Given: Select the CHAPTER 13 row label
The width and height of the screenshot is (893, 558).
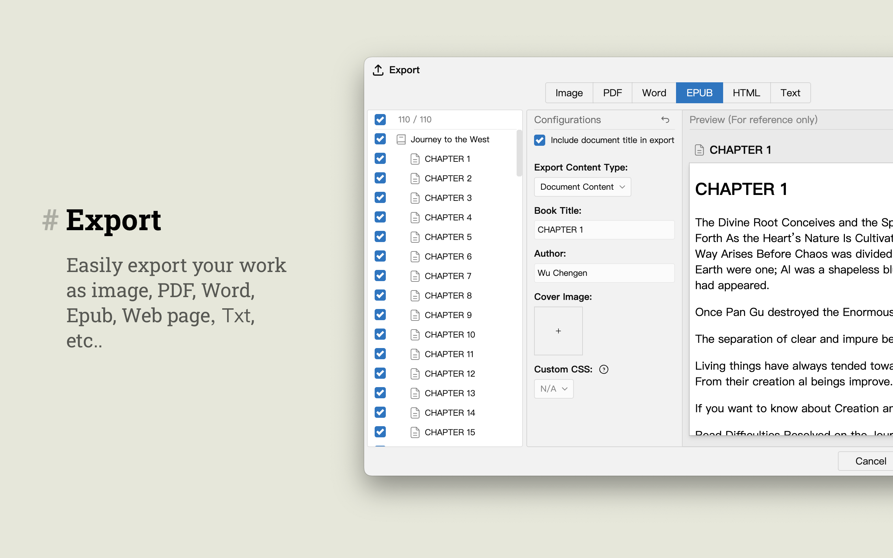Looking at the screenshot, I should coord(450,394).
